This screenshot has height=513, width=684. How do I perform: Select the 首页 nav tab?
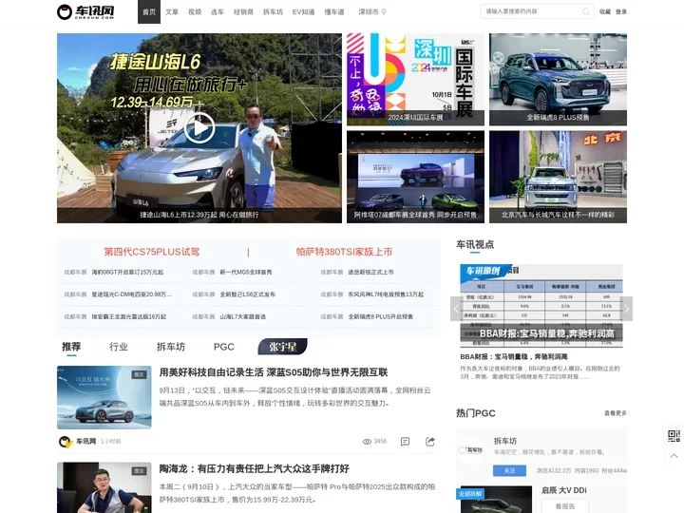pyautogui.click(x=149, y=11)
